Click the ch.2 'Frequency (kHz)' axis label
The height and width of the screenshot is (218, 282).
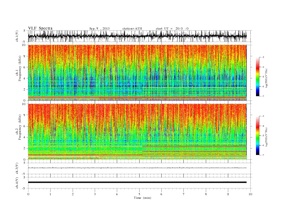tap(20, 128)
